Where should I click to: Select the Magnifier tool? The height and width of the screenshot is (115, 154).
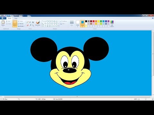[x=33, y=25]
